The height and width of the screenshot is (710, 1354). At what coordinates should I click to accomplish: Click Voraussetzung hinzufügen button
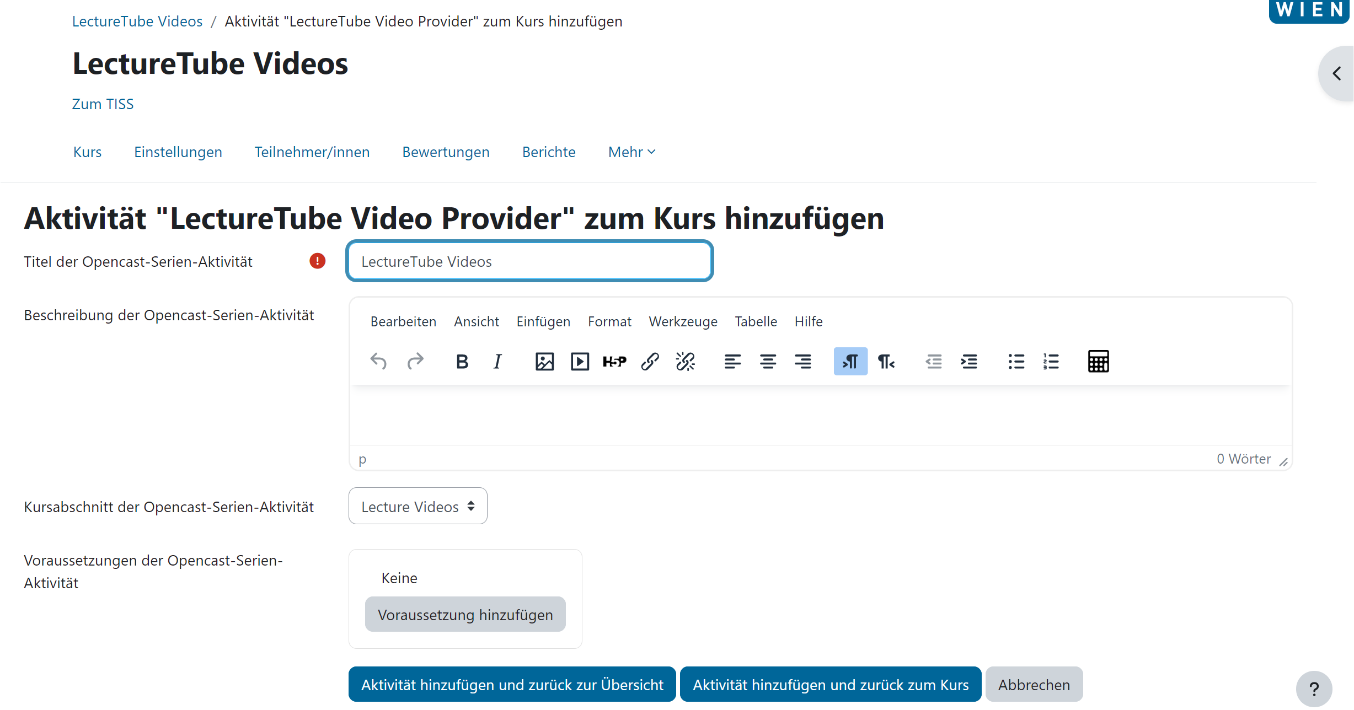[x=465, y=614]
